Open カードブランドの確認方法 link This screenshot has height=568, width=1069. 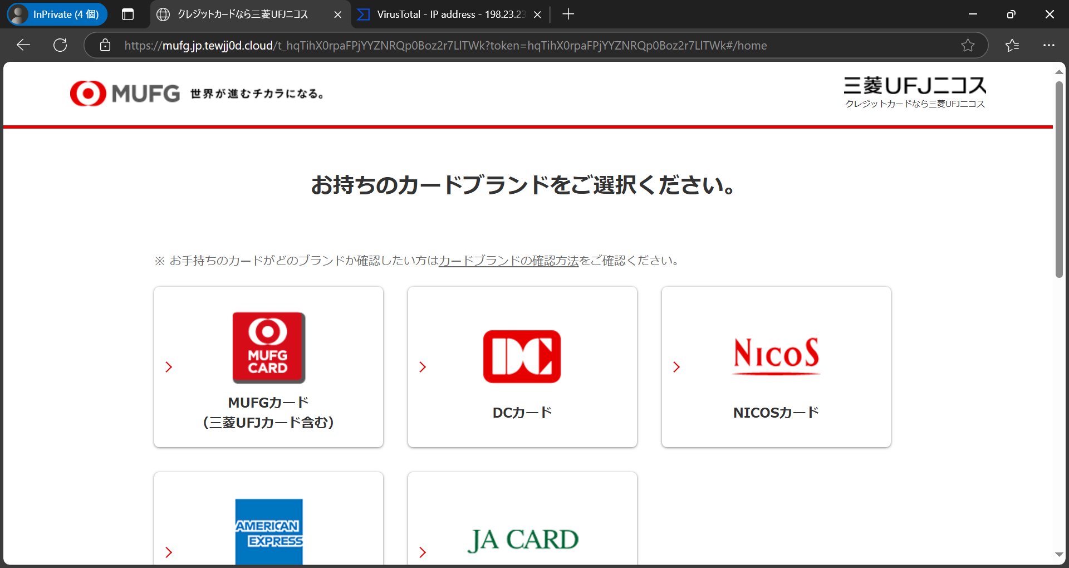[508, 261]
